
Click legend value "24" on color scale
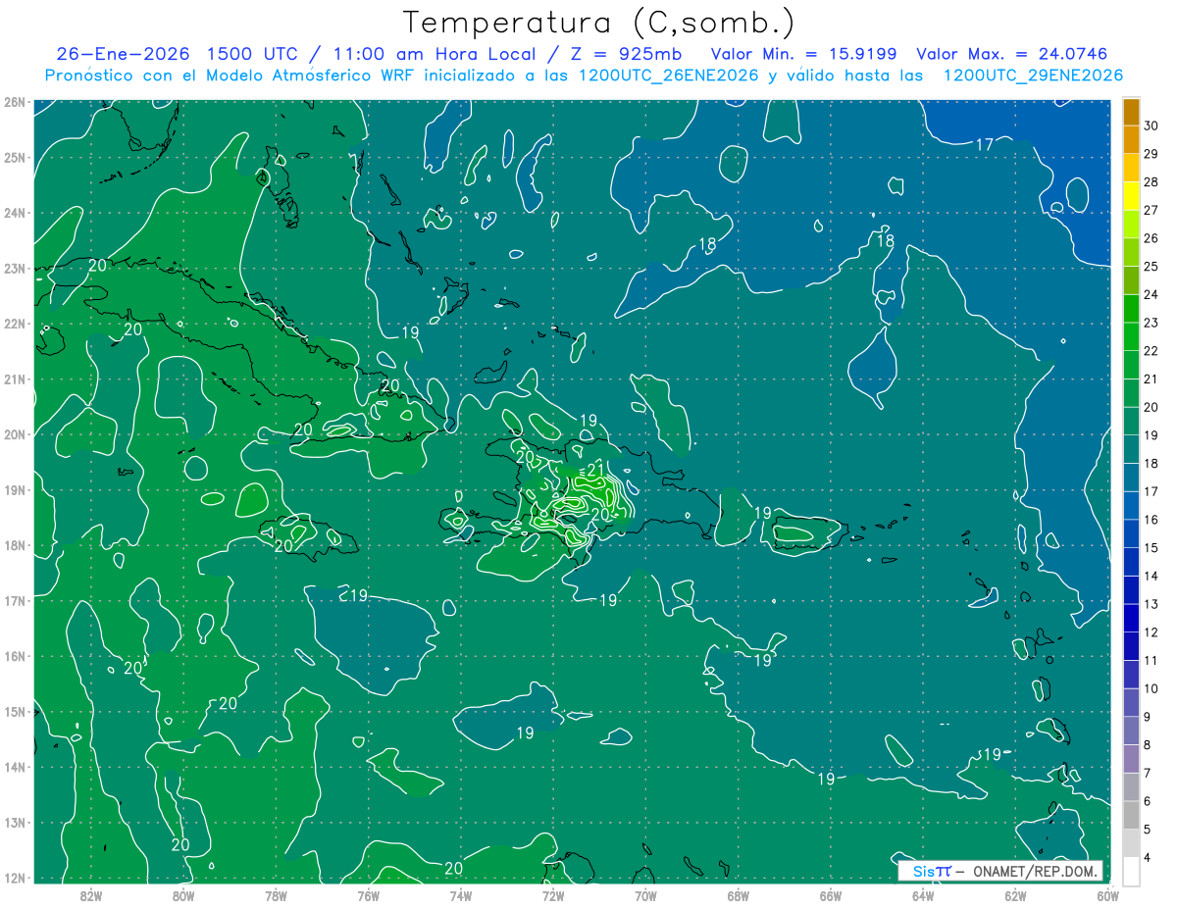pos(1151,294)
